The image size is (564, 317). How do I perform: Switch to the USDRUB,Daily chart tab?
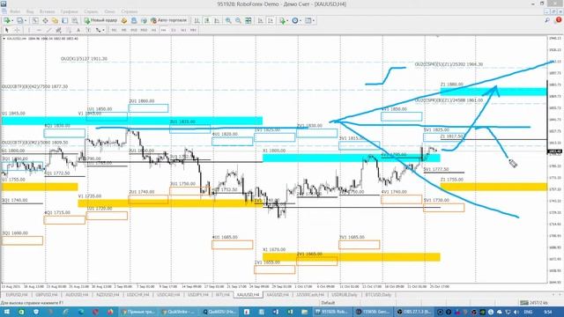coord(345,295)
